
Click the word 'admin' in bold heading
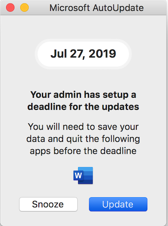67,95
